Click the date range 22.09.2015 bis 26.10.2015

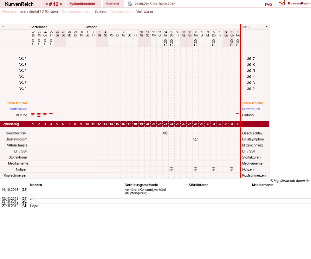[x=155, y=4]
